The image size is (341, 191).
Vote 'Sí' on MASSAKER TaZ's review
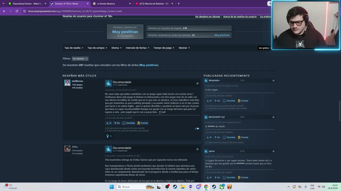point(209,137)
